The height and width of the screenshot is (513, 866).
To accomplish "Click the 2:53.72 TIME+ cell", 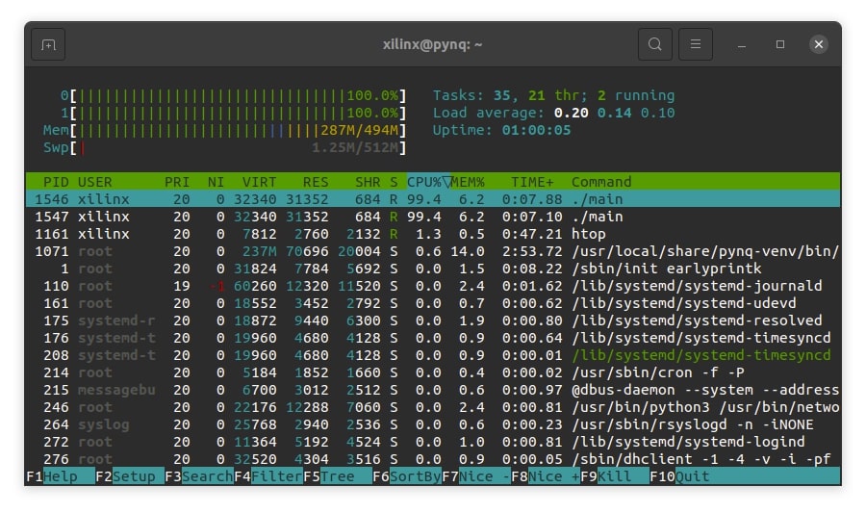I will tap(532, 251).
